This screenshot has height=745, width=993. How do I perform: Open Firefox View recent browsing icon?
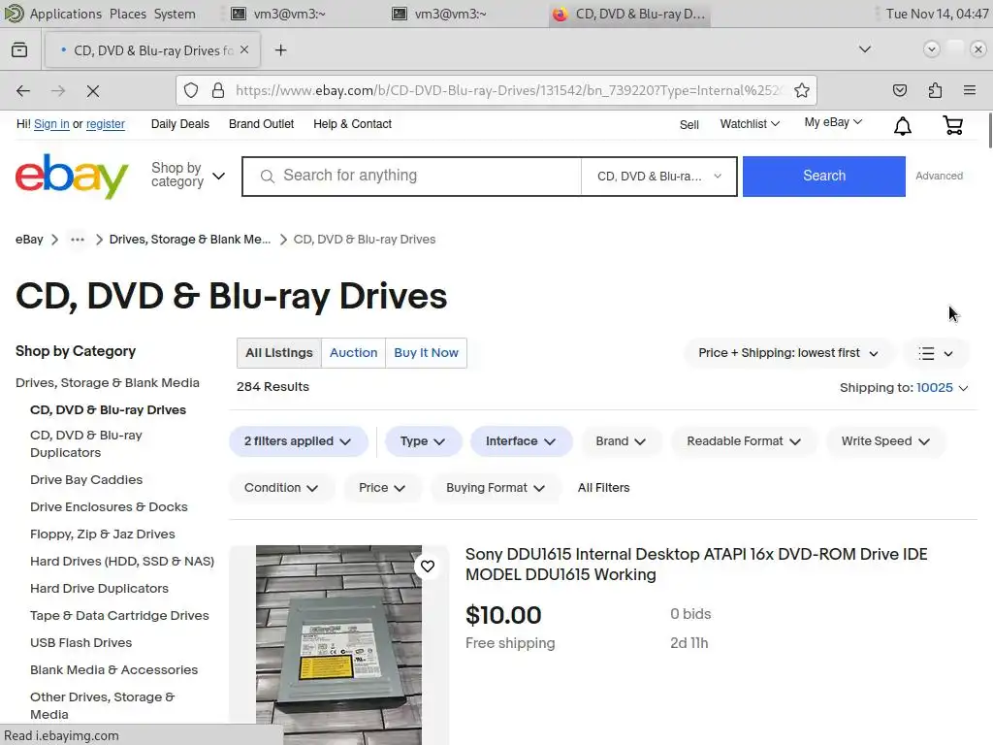pyautogui.click(x=19, y=49)
